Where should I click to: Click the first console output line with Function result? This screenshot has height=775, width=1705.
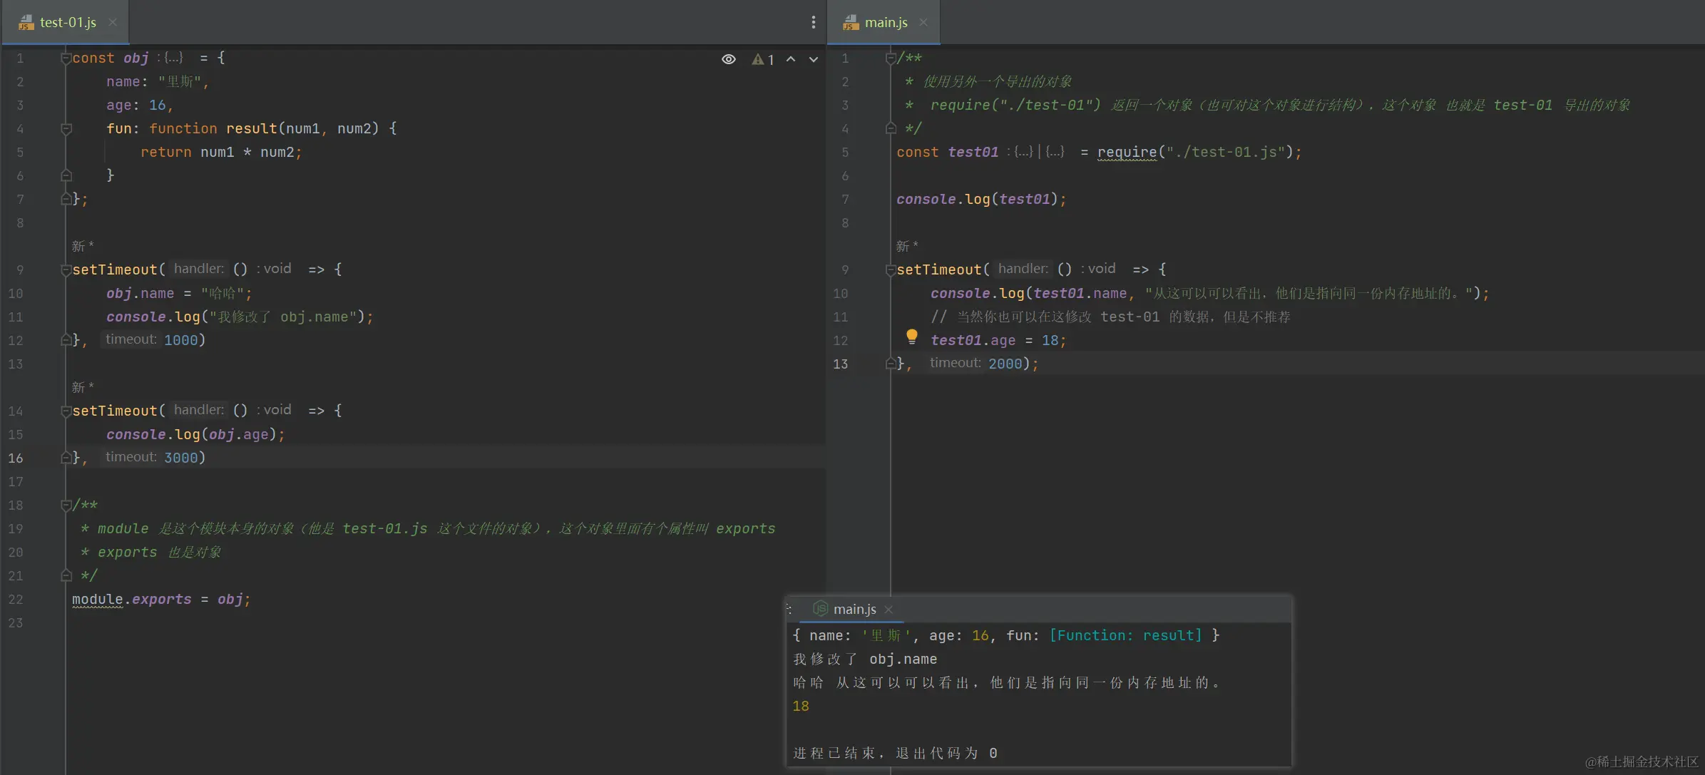(1006, 635)
